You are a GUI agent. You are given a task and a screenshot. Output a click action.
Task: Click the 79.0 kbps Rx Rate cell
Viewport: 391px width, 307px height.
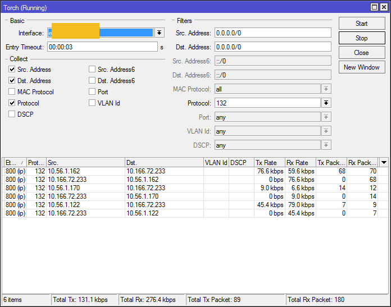click(301, 205)
